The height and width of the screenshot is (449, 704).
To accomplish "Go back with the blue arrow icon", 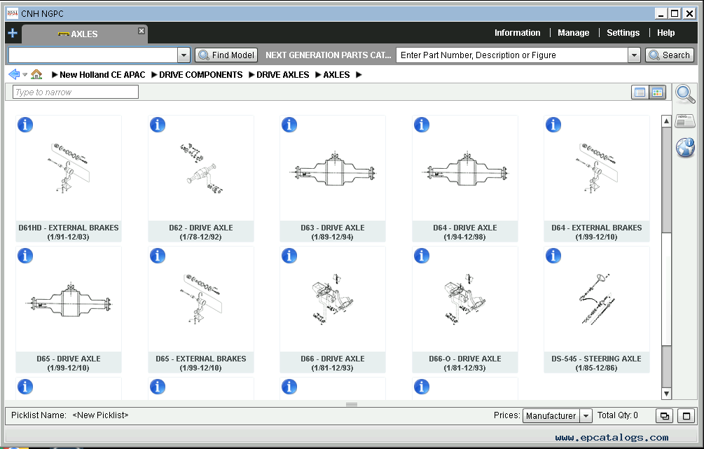I will point(14,74).
